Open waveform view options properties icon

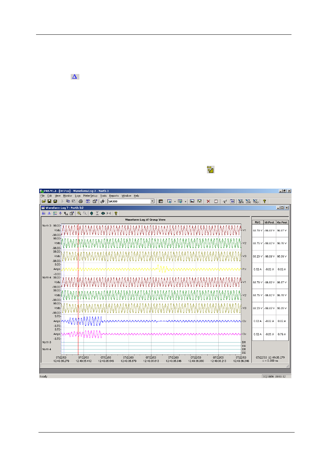(72, 213)
